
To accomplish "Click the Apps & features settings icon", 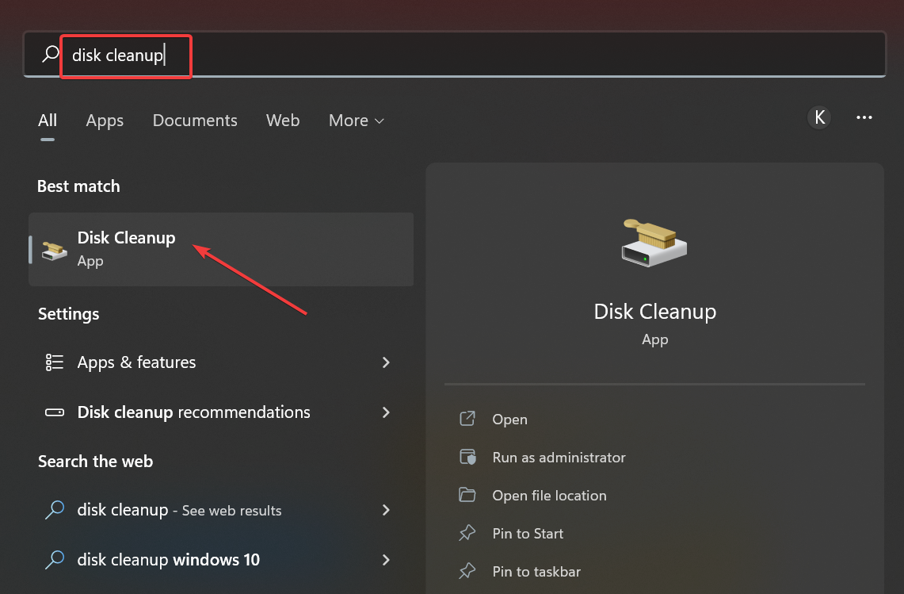I will (x=55, y=362).
